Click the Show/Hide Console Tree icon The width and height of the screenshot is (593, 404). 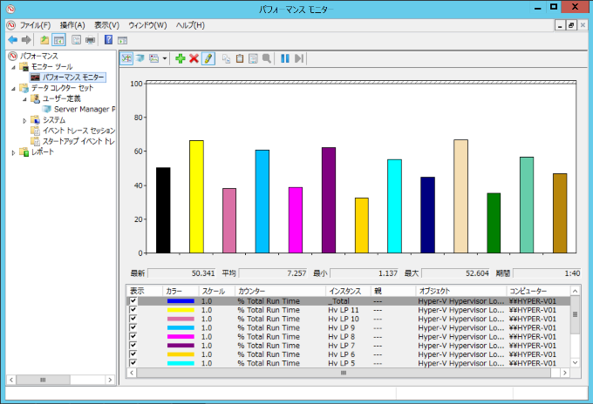[58, 40]
